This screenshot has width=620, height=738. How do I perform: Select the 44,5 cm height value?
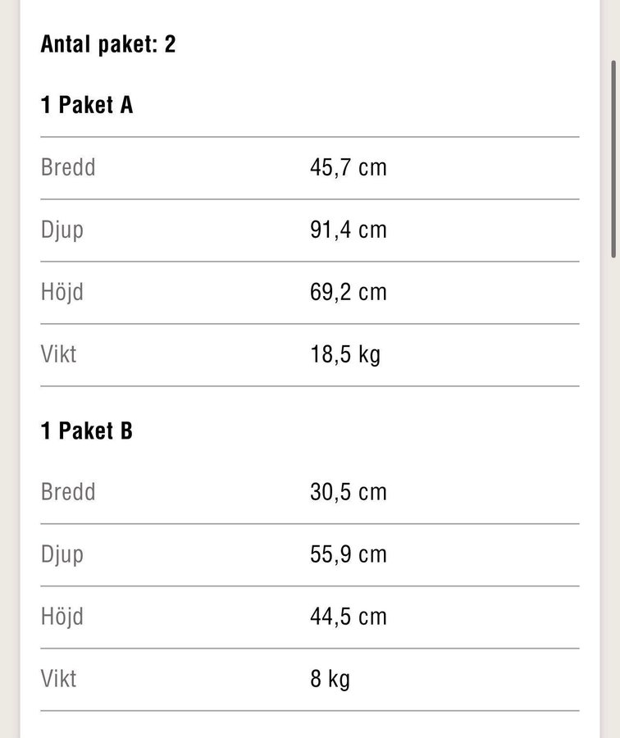[x=348, y=617]
